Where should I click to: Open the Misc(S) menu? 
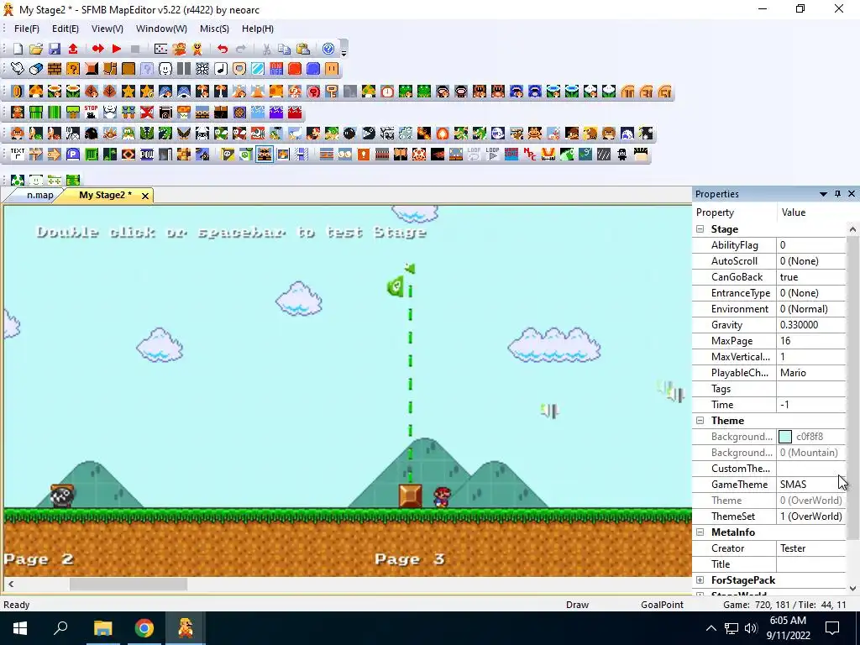point(214,29)
